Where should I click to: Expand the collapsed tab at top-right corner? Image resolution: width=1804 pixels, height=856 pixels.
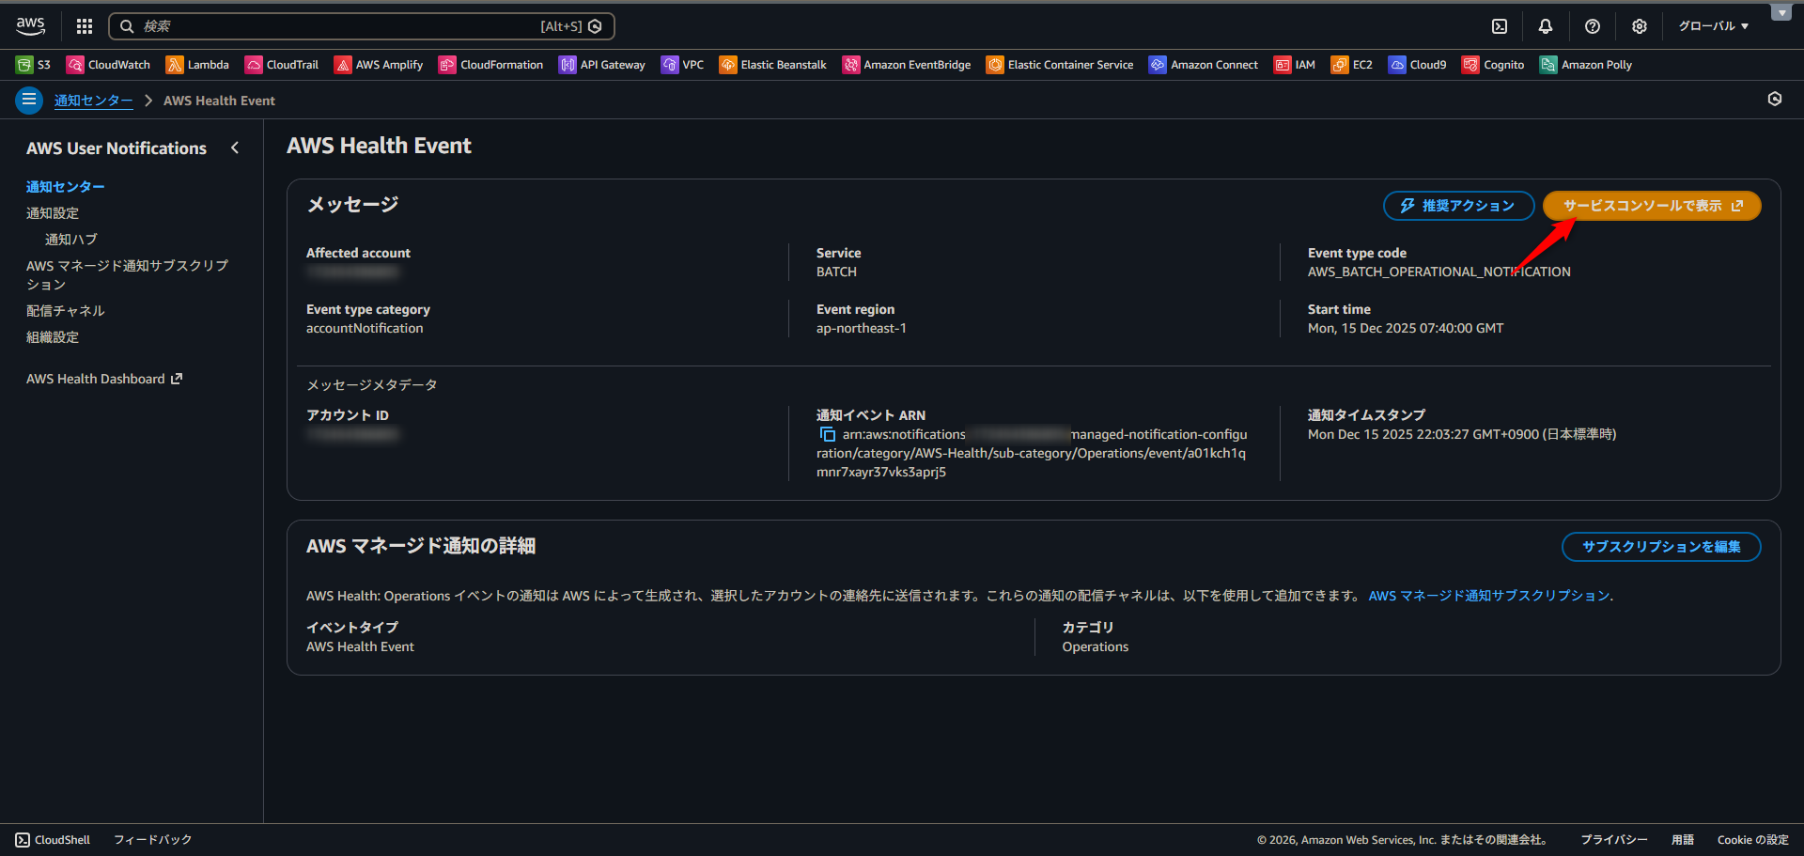(x=1781, y=13)
